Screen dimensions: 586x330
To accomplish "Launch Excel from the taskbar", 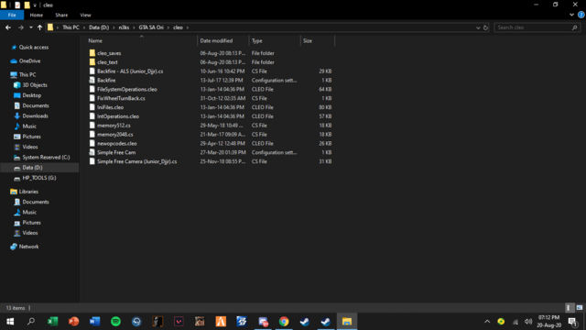I will click(x=53, y=322).
